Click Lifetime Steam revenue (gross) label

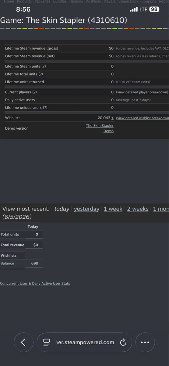32,48
